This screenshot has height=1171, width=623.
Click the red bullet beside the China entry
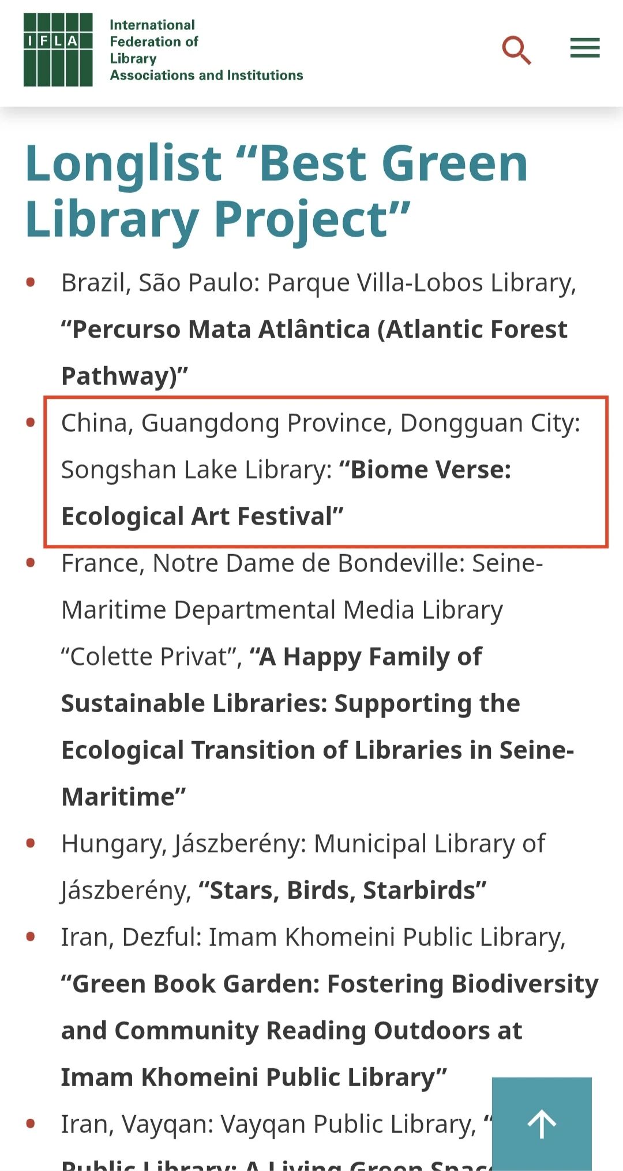coord(31,423)
